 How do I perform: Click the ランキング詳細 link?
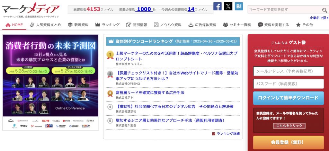pos(228,134)
